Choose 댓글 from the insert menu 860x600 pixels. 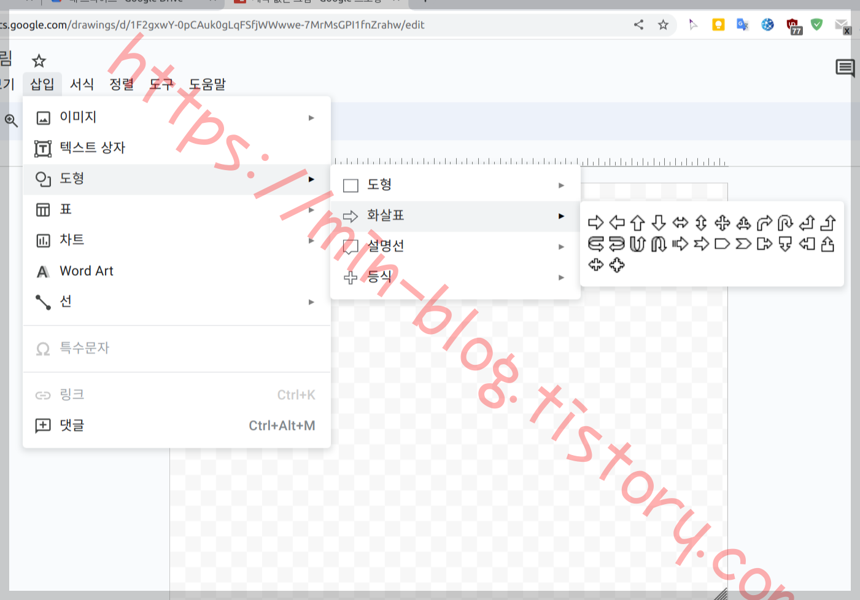(x=177, y=426)
